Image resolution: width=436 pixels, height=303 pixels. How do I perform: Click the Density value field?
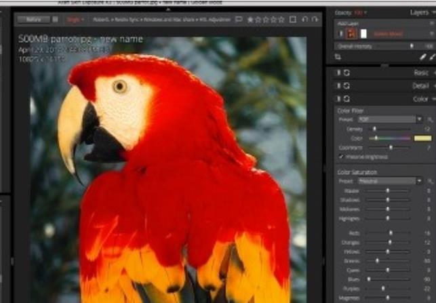(427, 129)
